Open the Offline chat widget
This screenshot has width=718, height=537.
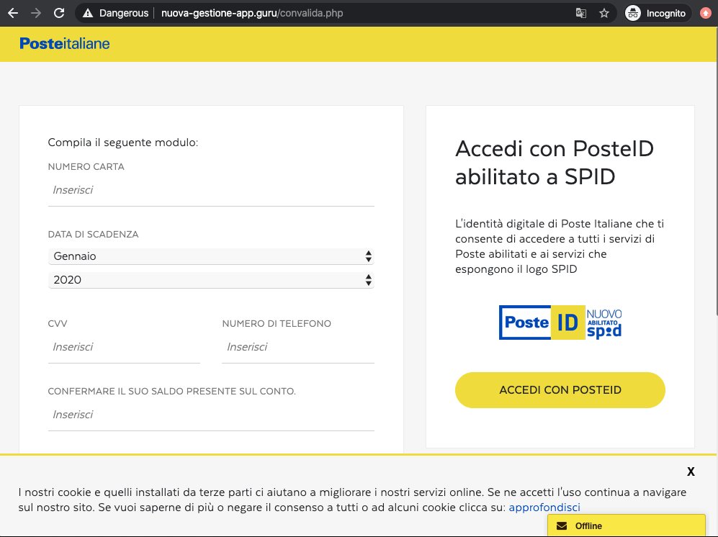pos(627,525)
